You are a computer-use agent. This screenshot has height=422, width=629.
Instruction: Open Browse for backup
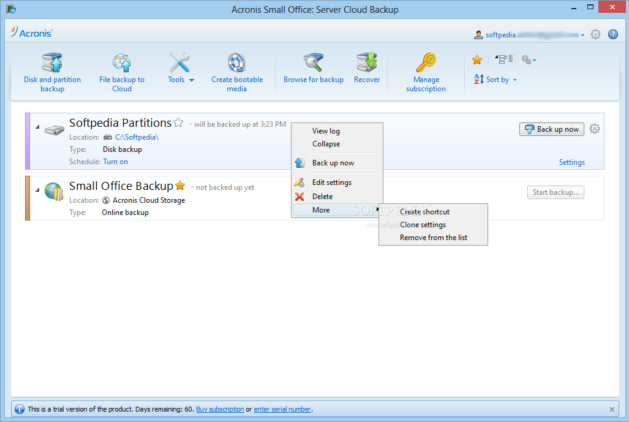pyautogui.click(x=314, y=68)
